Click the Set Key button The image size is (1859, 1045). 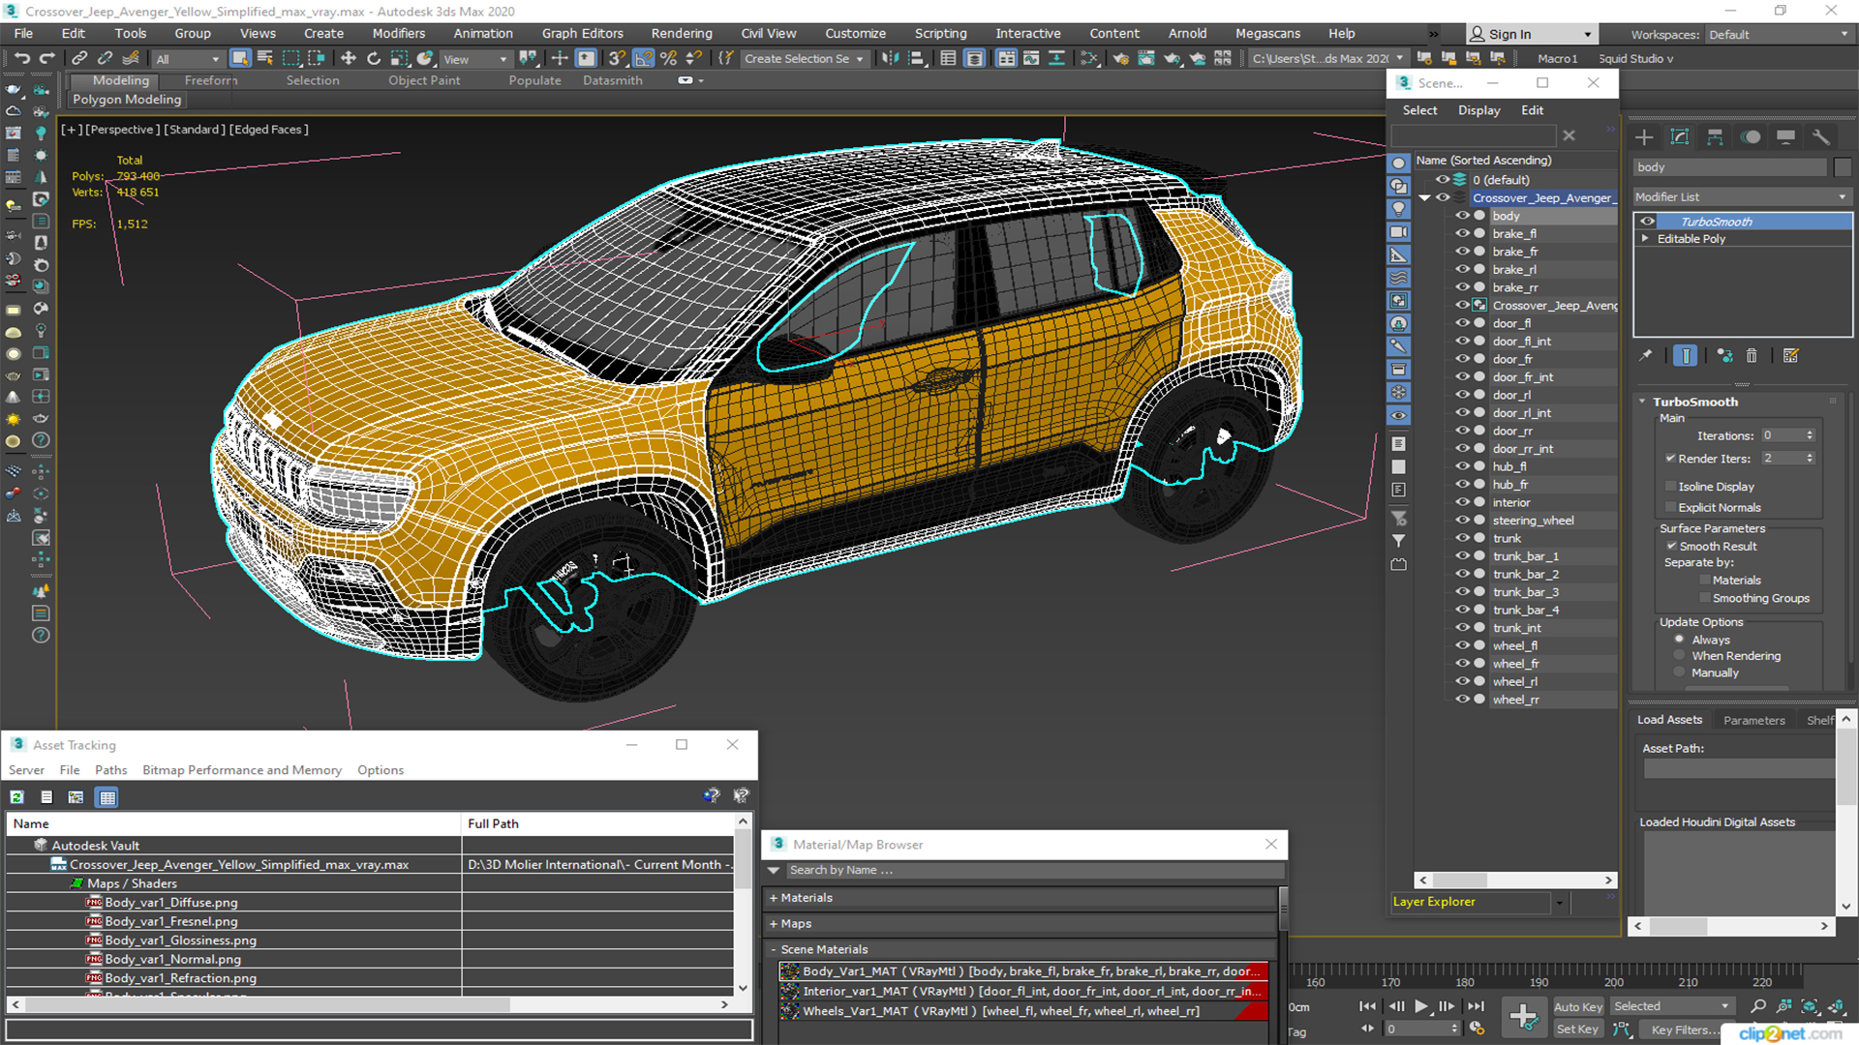click(x=1577, y=1030)
